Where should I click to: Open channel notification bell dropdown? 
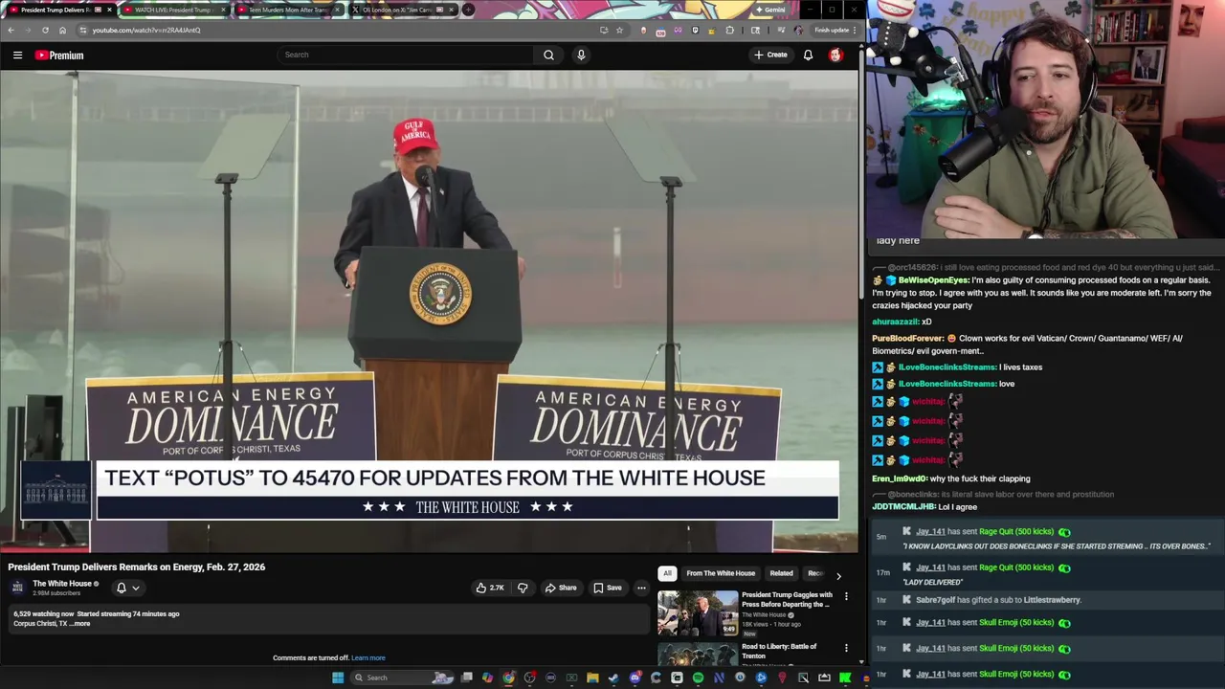pyautogui.click(x=127, y=588)
